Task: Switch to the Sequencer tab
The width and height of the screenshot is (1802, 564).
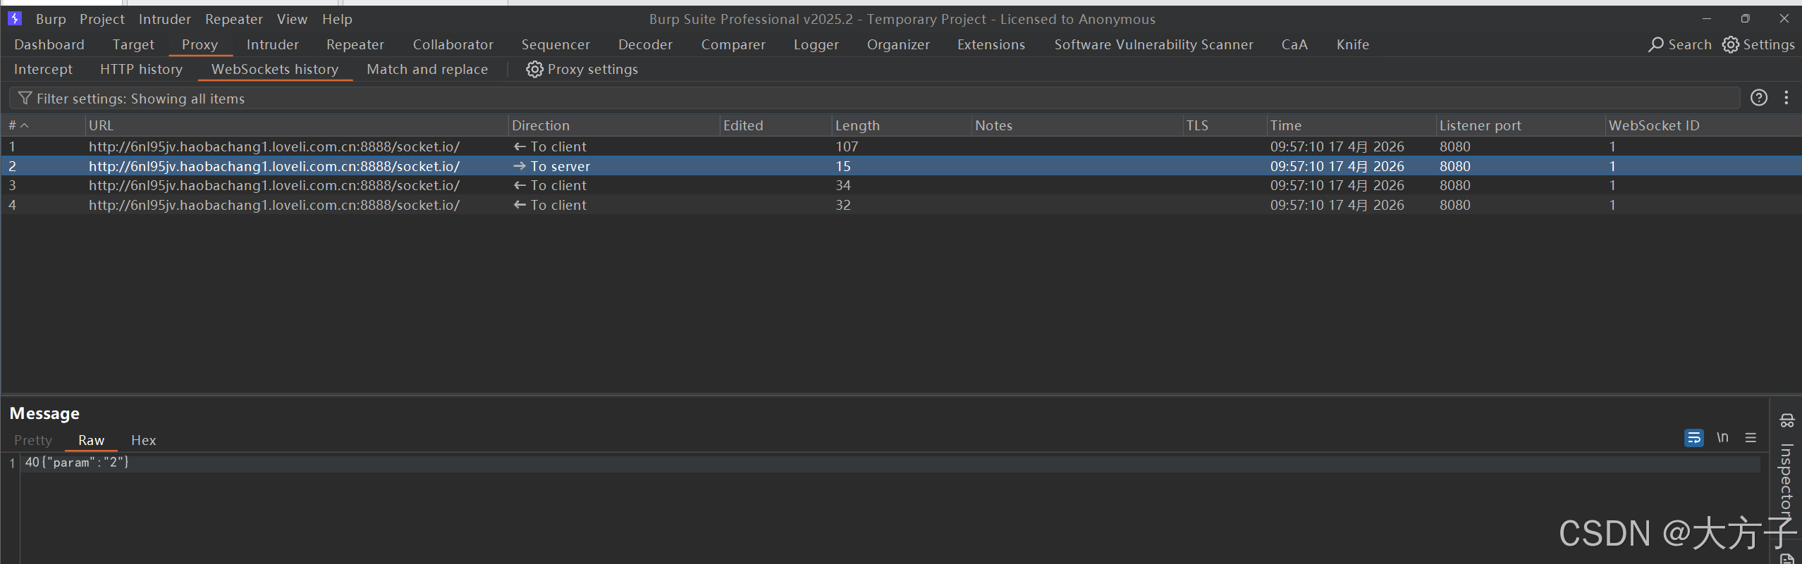Action: pyautogui.click(x=556, y=44)
